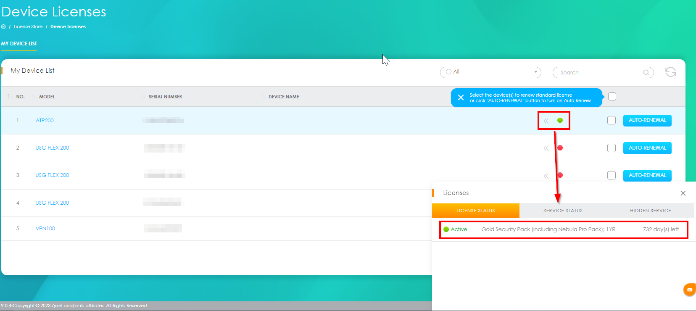Open Device Licenses breadcrumb link
Screen dimensions: 696x311
[x=68, y=26]
